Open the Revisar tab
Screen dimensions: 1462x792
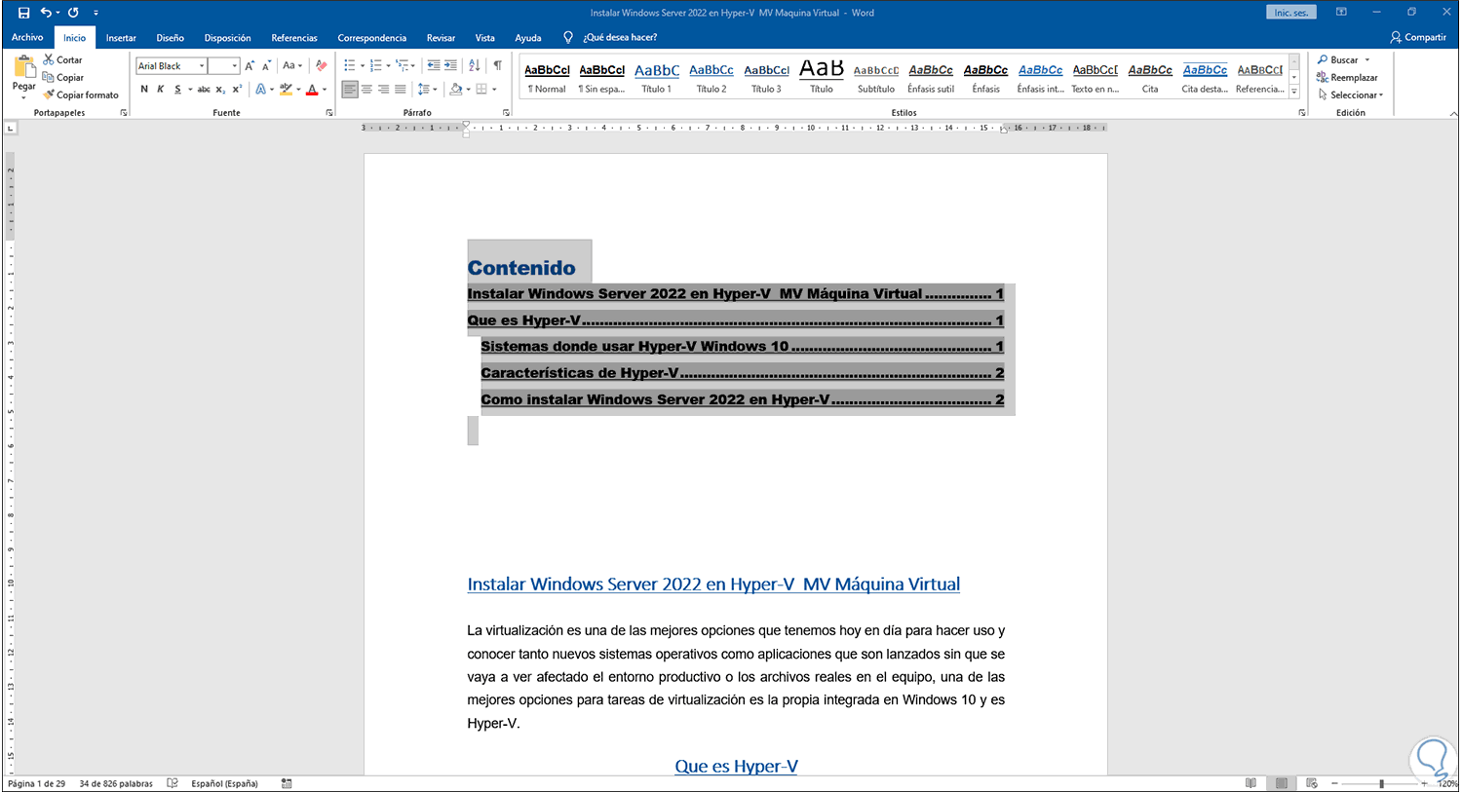pos(441,38)
